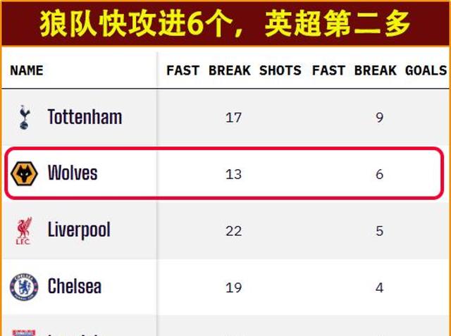Select Liverpool's fast break goals value 5
451x336 pixels.
pyautogui.click(x=379, y=231)
